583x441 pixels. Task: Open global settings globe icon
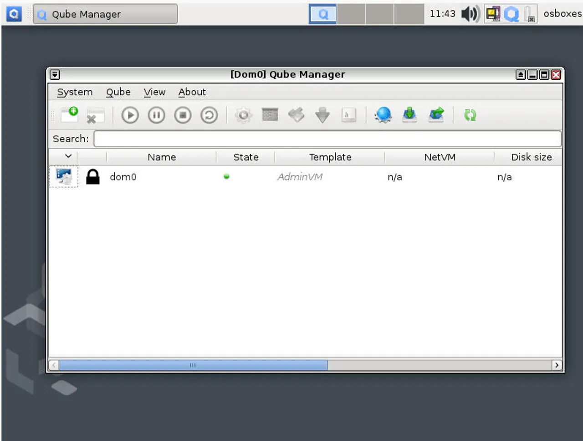(384, 115)
